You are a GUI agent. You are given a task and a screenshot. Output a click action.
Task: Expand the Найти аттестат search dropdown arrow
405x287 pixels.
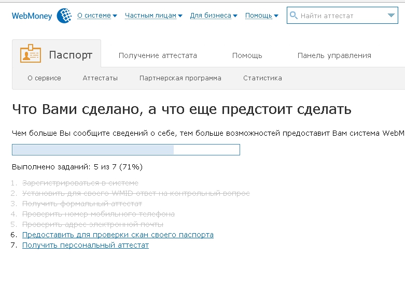[391, 15]
